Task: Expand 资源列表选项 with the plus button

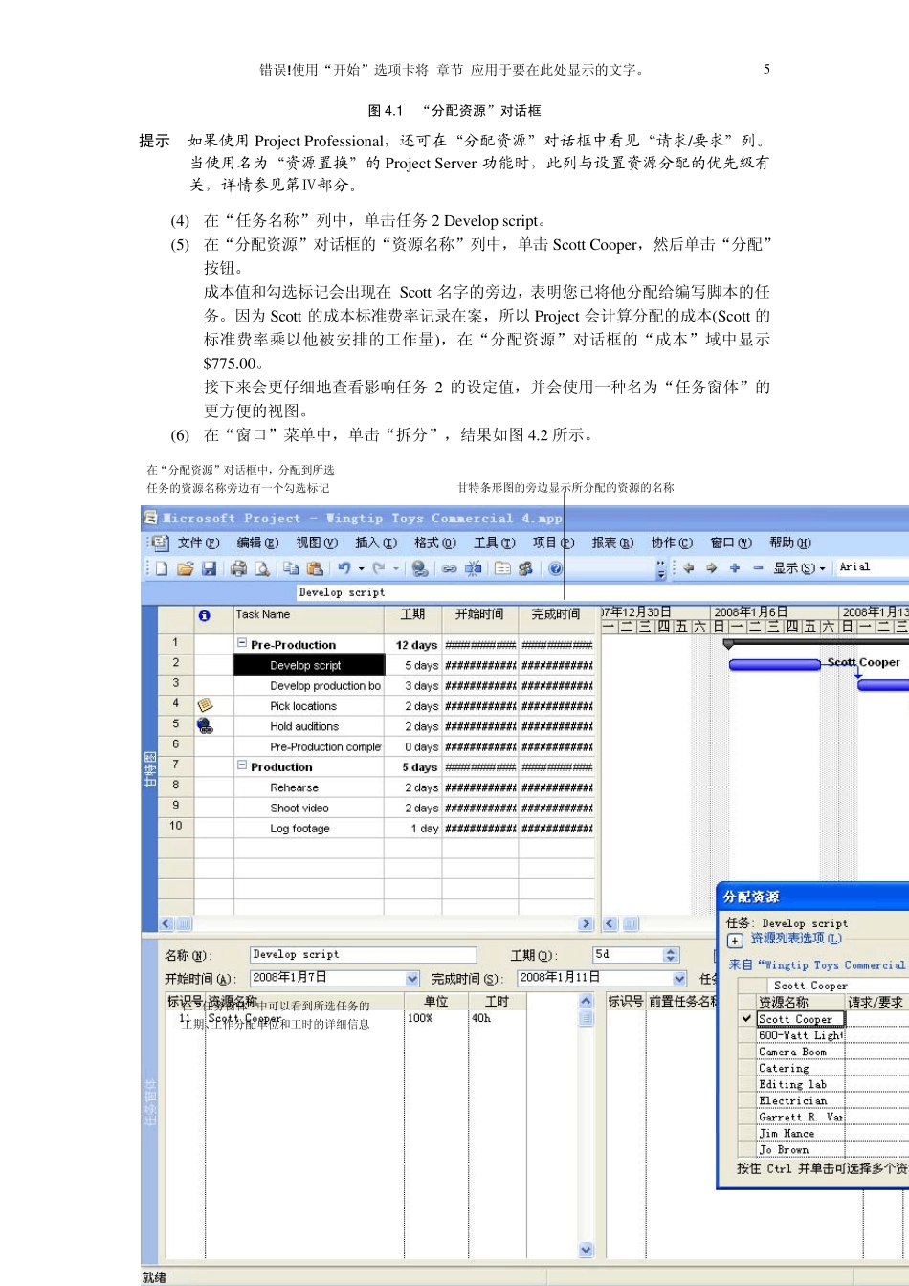Action: 735,940
